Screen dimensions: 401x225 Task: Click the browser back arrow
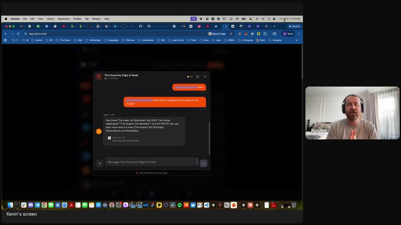[x=5, y=34]
